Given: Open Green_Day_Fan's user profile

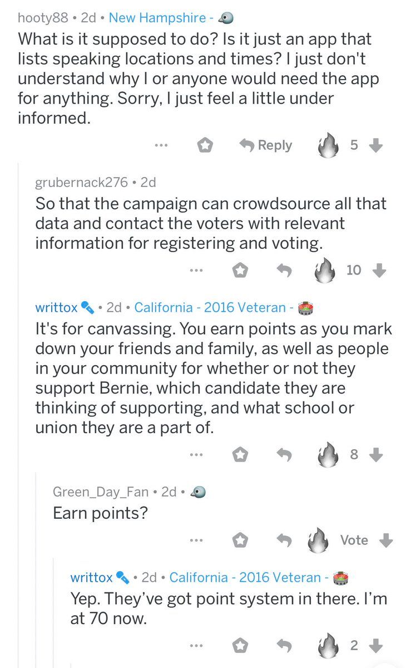Looking at the screenshot, I should pos(101,492).
